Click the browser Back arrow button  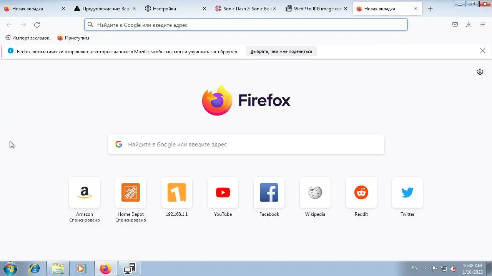9,25
